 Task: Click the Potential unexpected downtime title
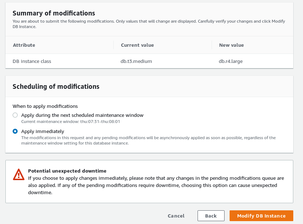tap(67, 171)
